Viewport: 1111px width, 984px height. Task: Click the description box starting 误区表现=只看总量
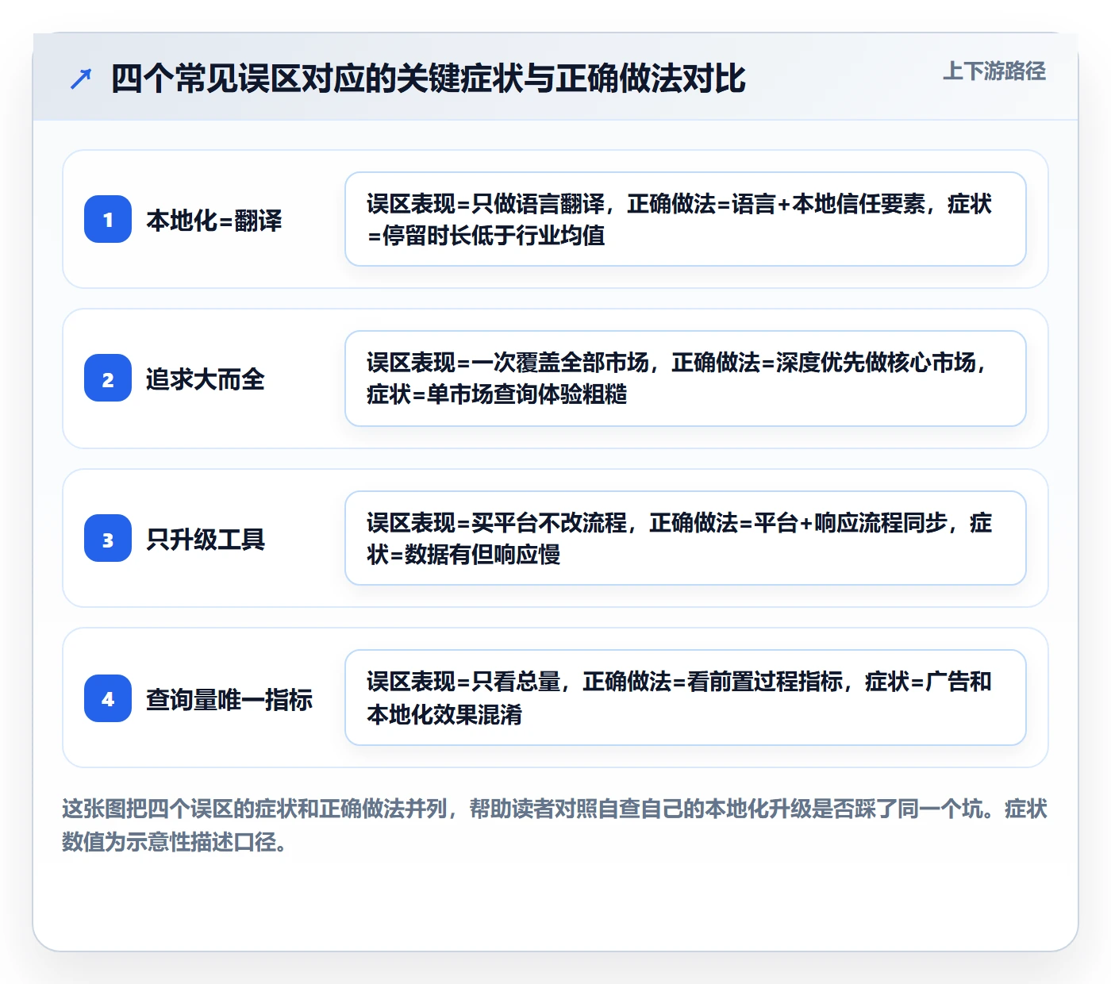686,698
